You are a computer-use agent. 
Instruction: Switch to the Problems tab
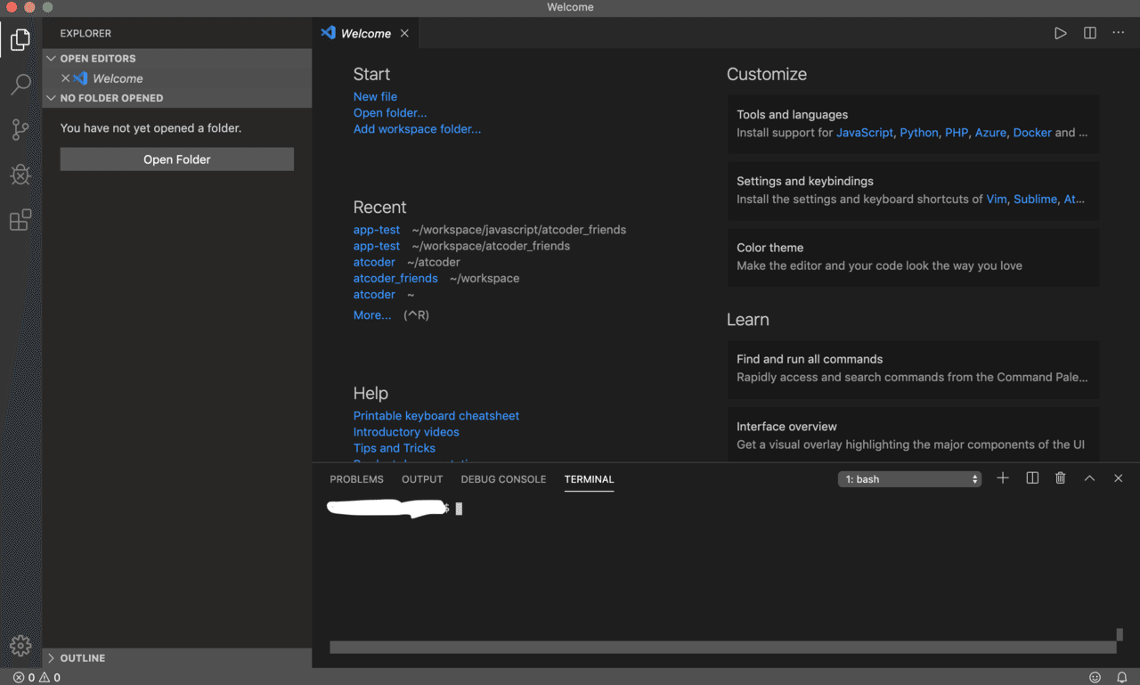tap(356, 479)
